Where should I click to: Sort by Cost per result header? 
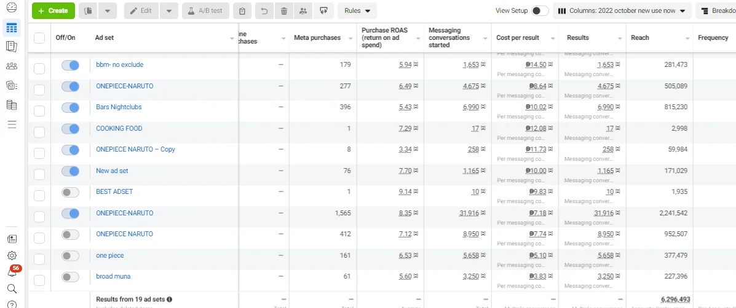[518, 38]
